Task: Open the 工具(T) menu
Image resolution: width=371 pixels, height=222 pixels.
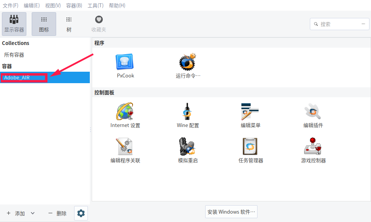Action: pyautogui.click(x=95, y=5)
